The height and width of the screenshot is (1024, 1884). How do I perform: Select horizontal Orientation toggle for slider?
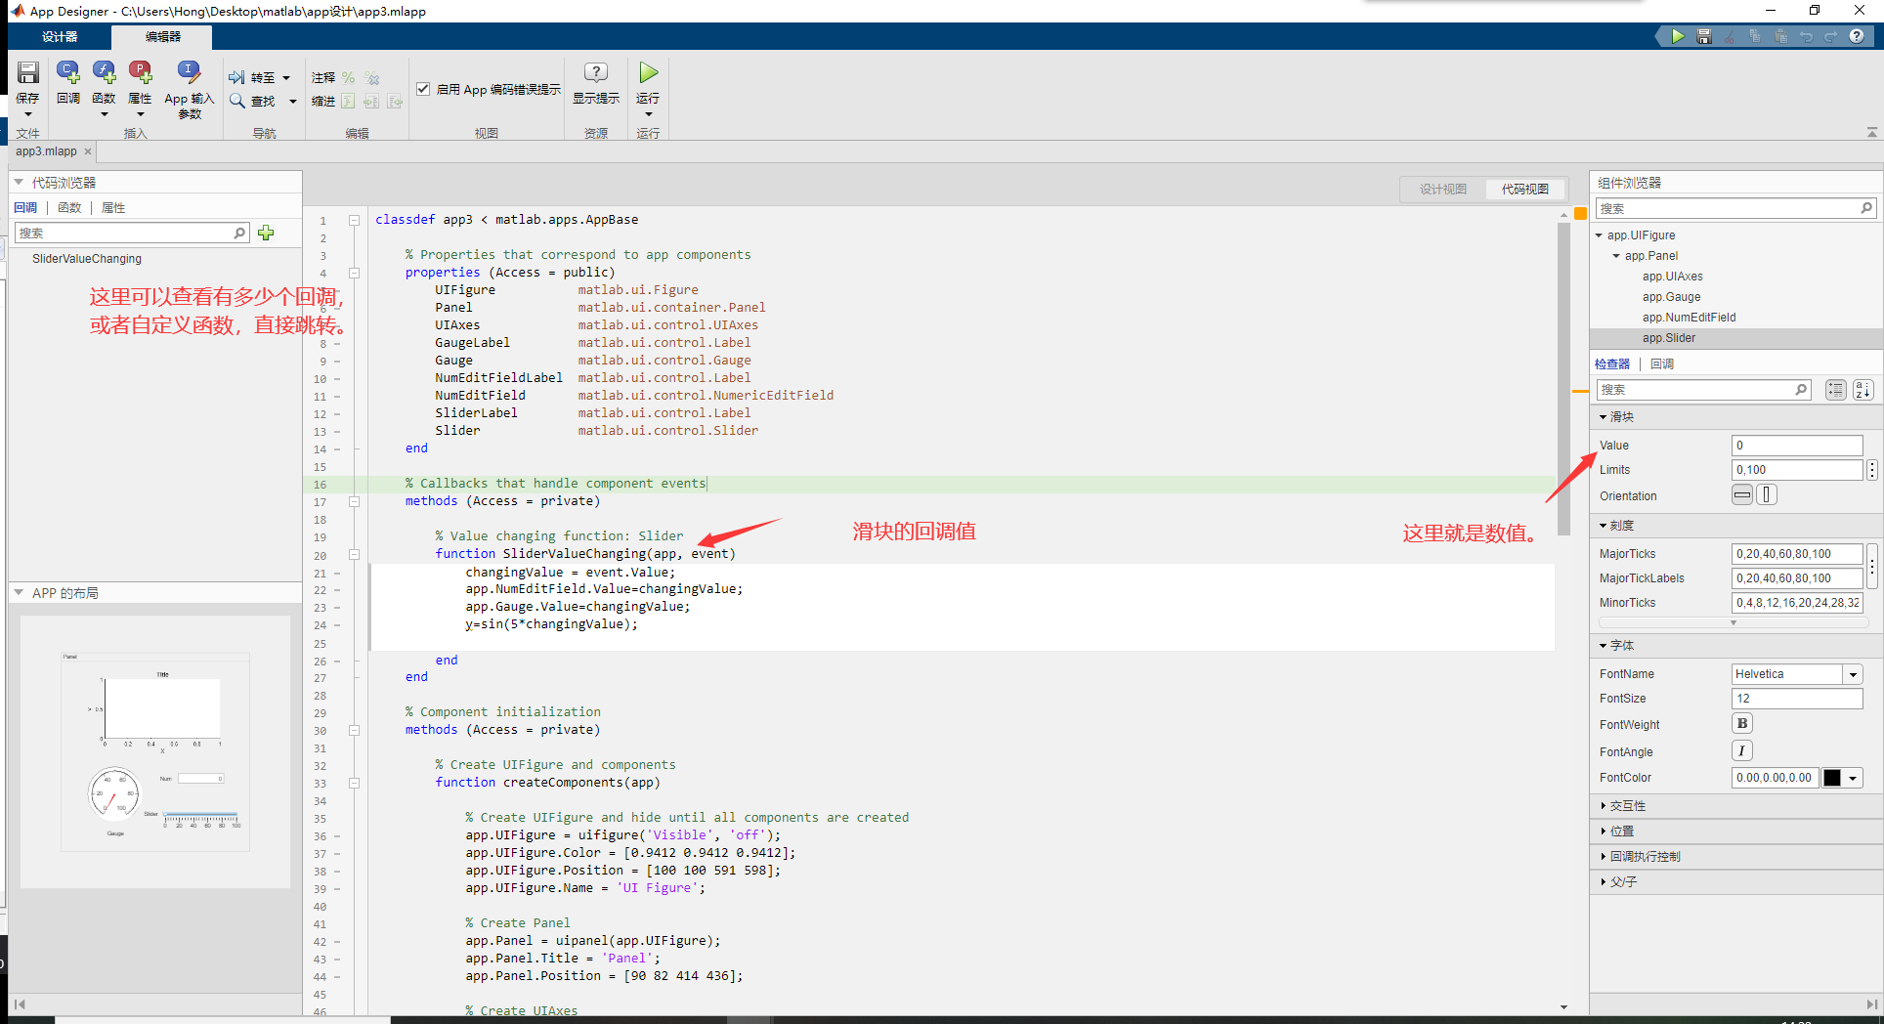tap(1742, 495)
